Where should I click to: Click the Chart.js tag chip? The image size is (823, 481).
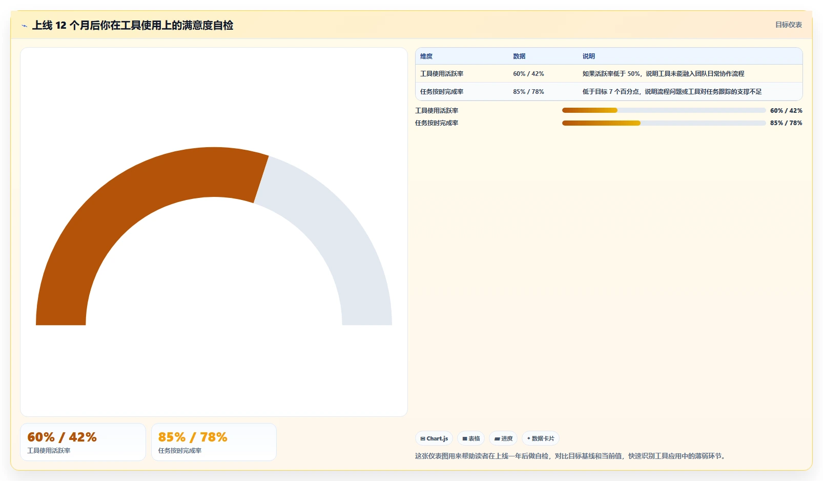point(434,438)
